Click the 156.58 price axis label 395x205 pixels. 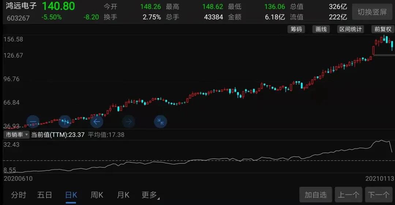point(13,39)
